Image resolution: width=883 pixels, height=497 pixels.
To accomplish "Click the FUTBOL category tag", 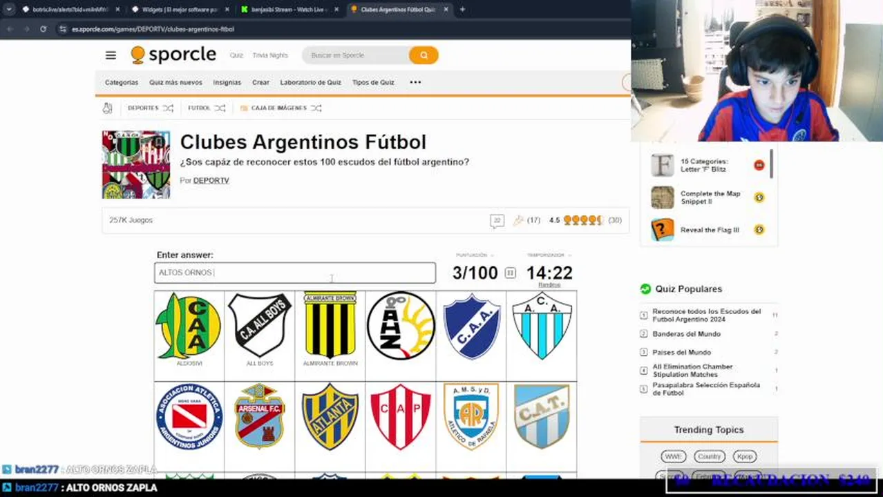I will (x=199, y=108).
